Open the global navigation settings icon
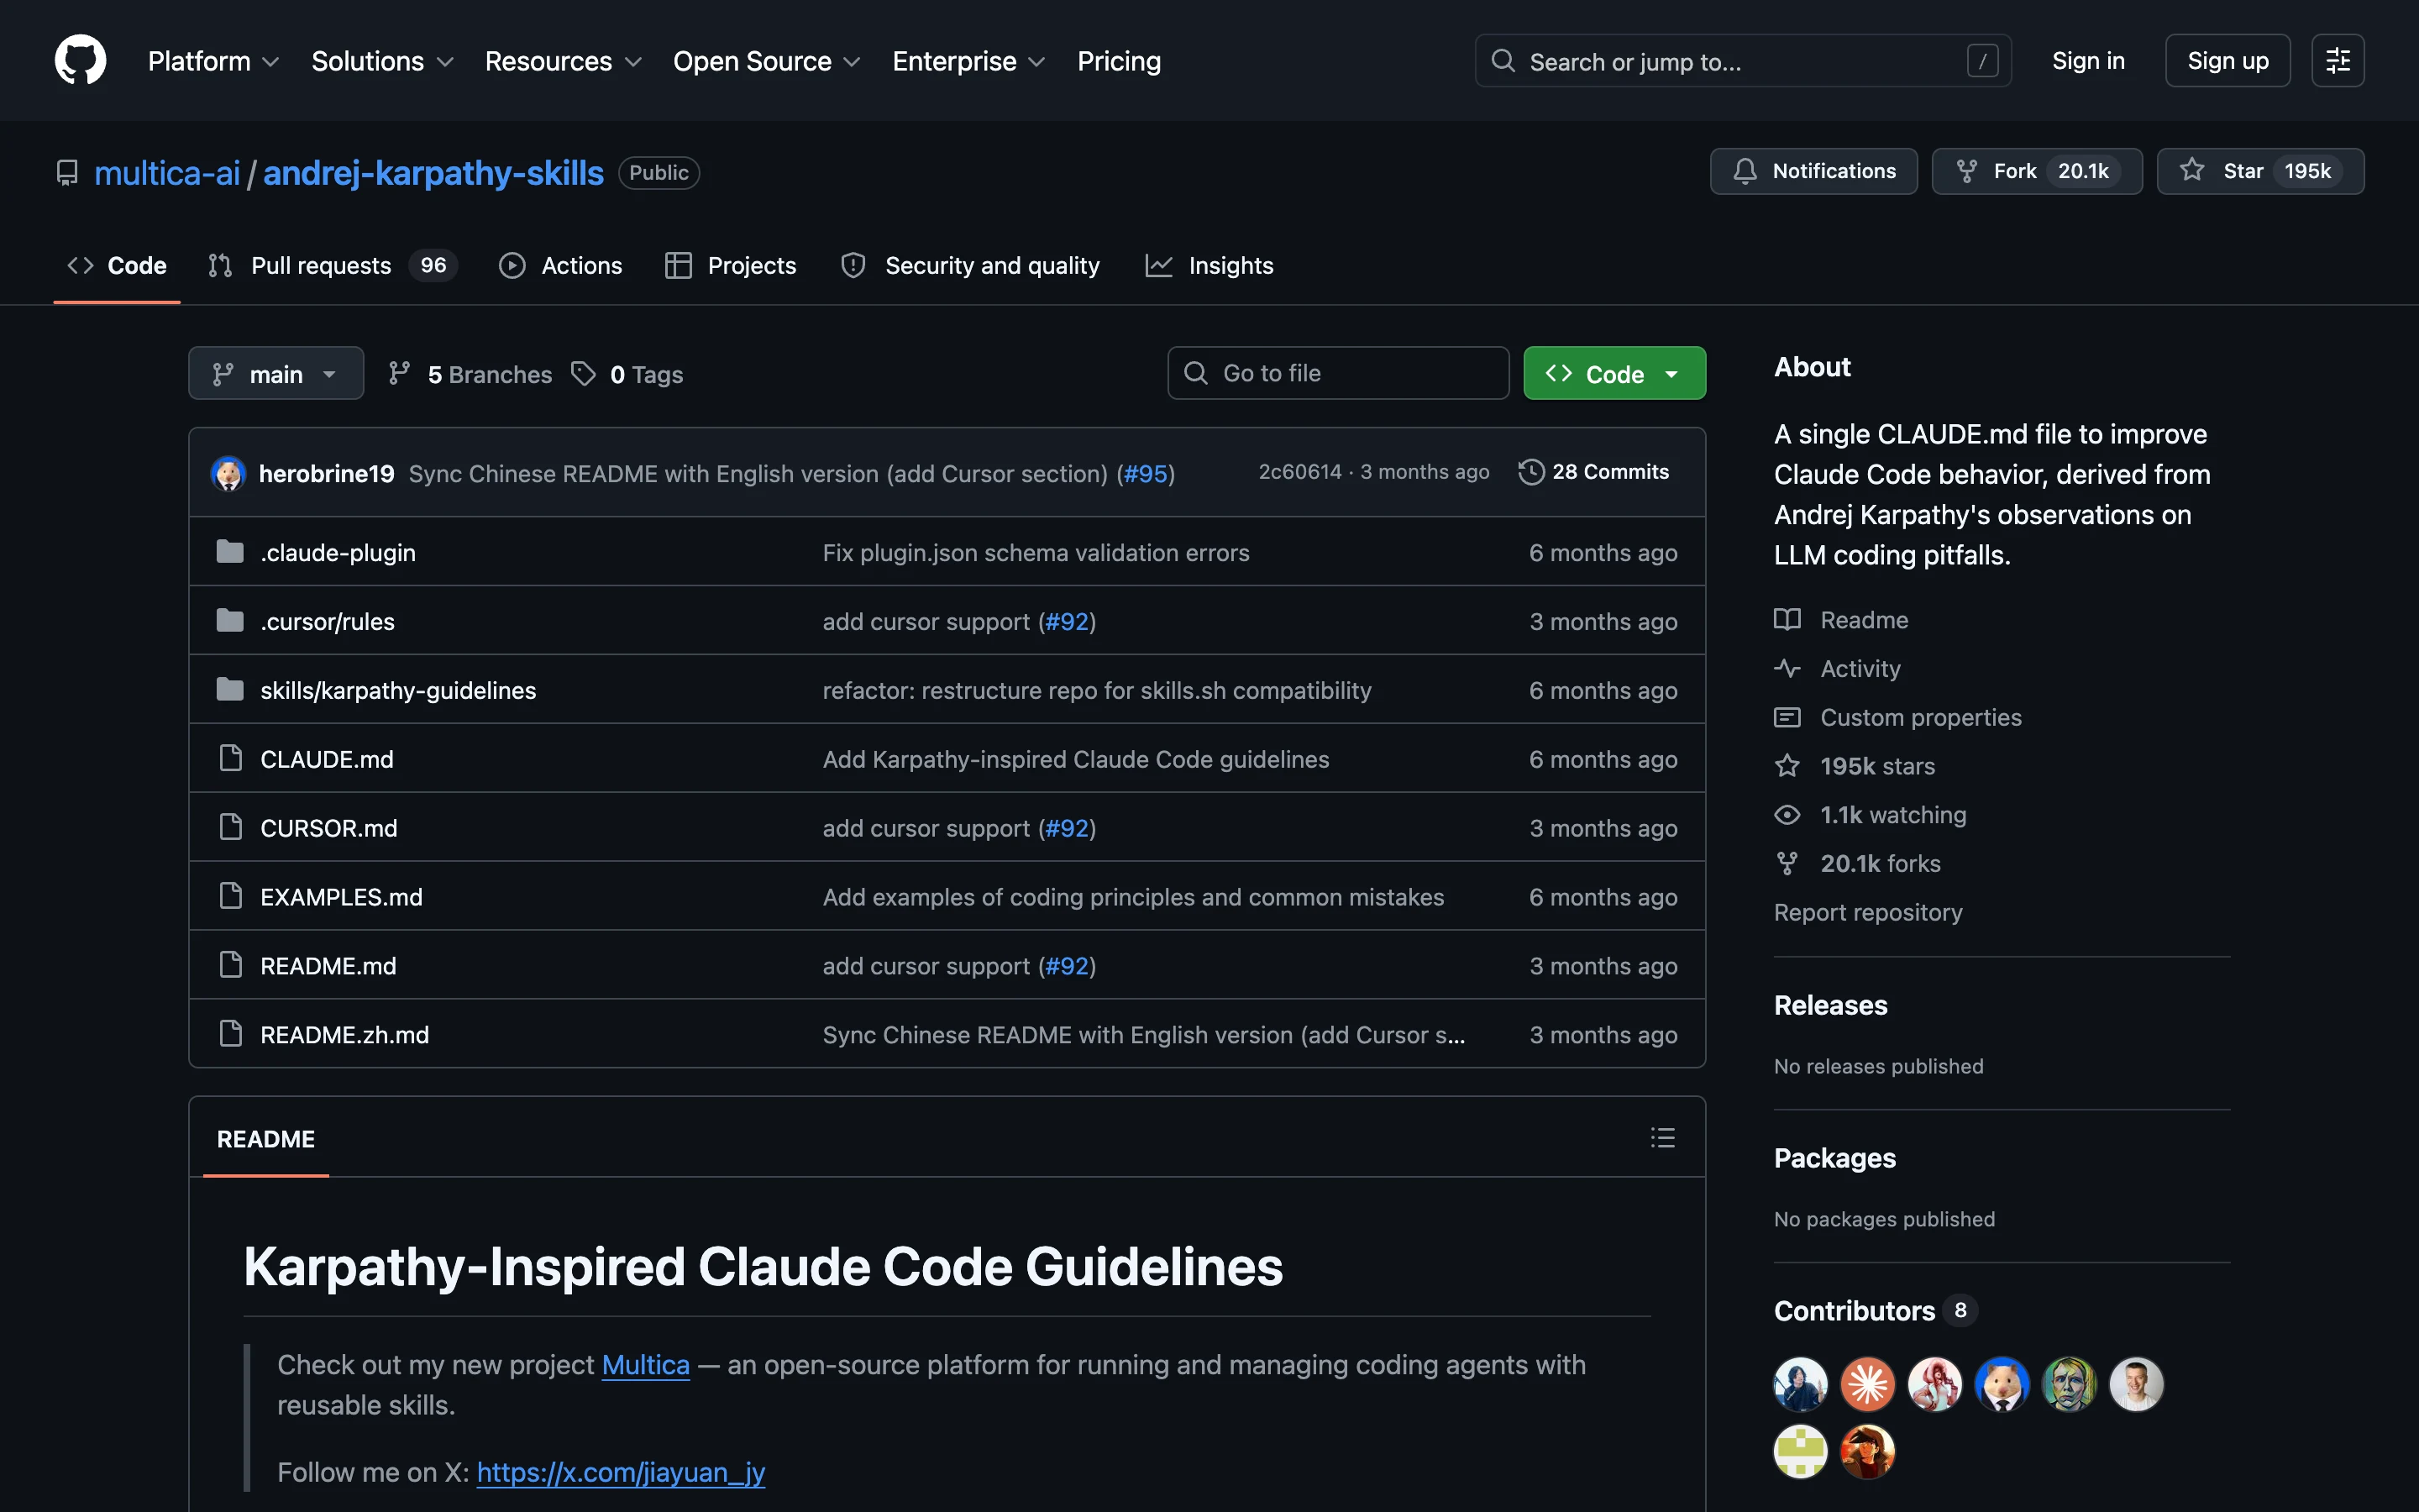This screenshot has width=2419, height=1512. click(2337, 61)
